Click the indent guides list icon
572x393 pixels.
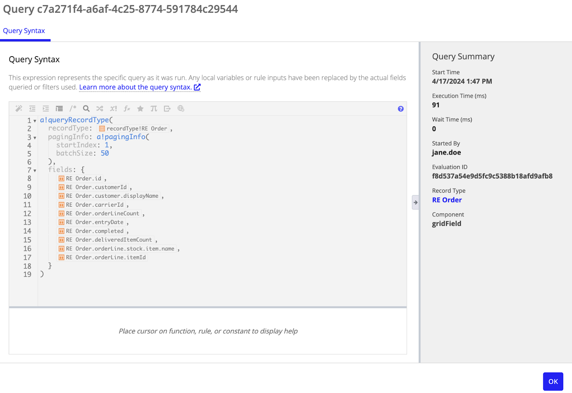[x=59, y=108]
